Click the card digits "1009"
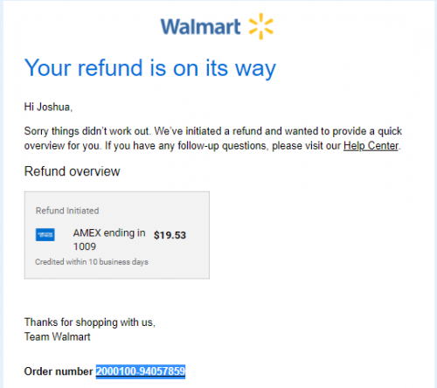The width and height of the screenshot is (437, 388). pyautogui.click(x=85, y=246)
